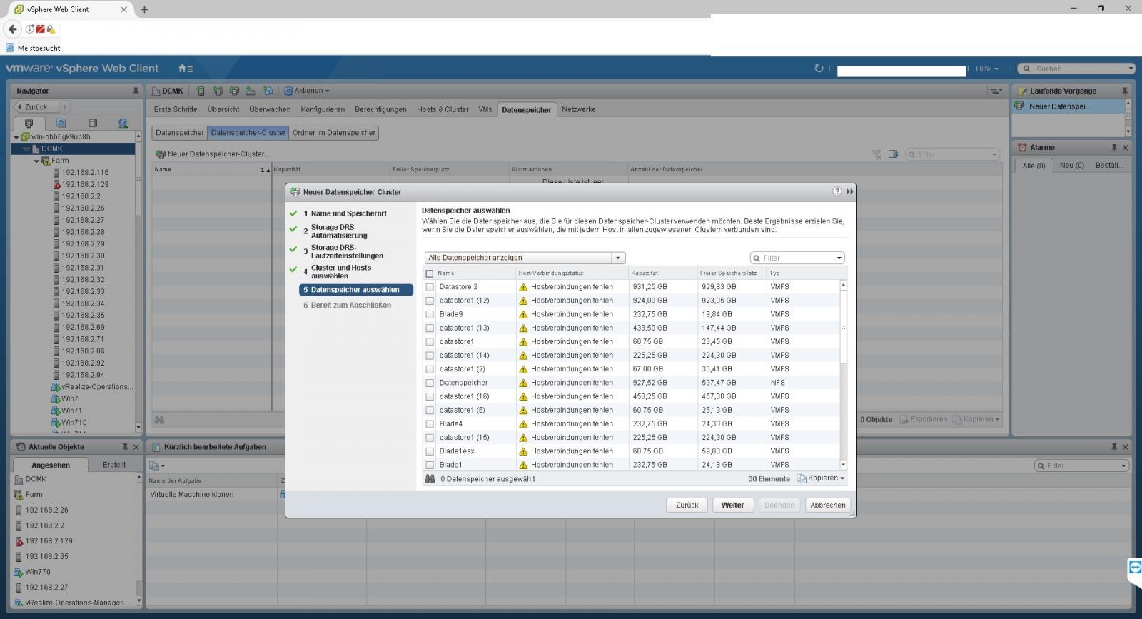This screenshot has width=1142, height=619.
Task: Go to wizard step 1 Name und Speicherort
Action: [x=349, y=213]
